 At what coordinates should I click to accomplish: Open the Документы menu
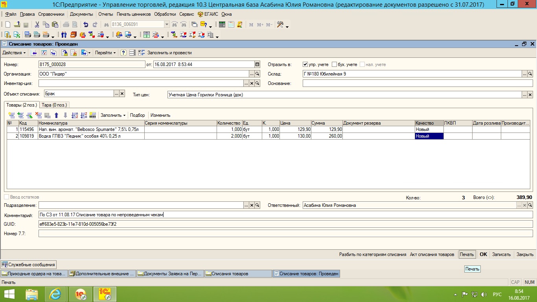[81, 14]
